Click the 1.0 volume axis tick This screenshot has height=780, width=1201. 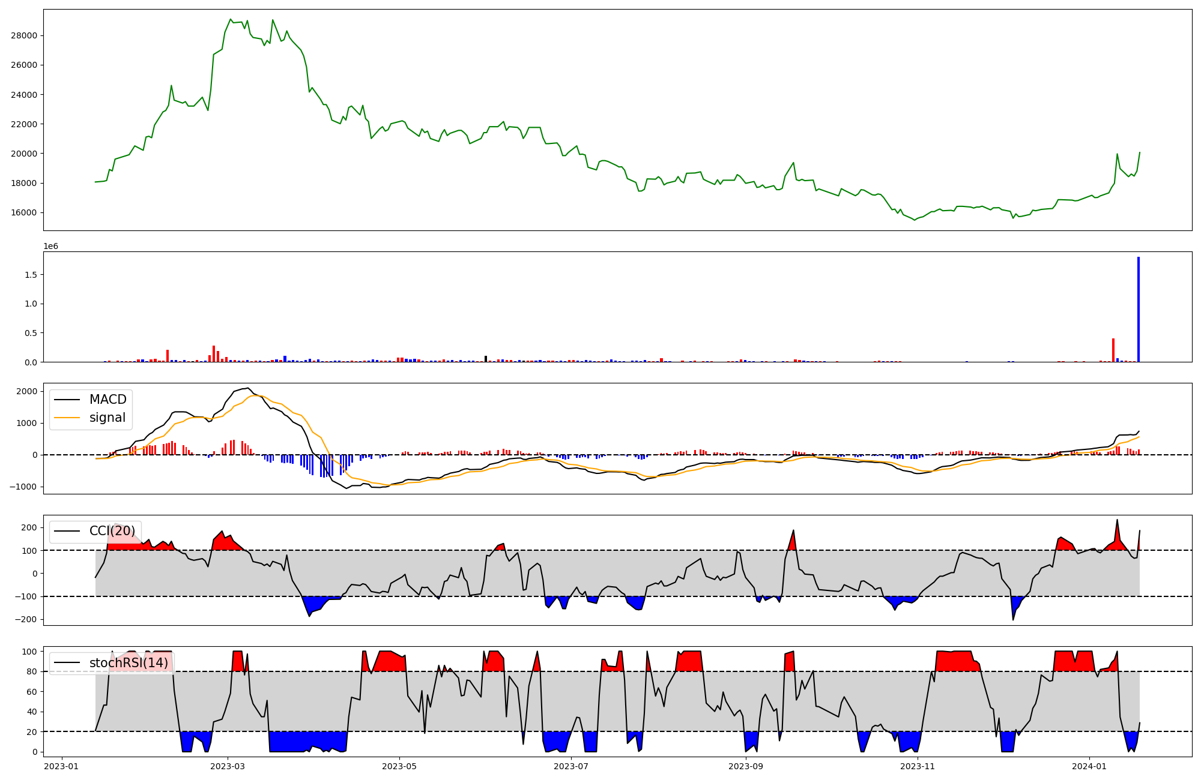[30, 304]
